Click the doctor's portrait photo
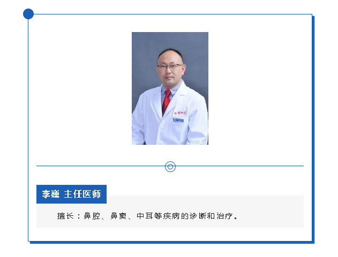 (170, 88)
